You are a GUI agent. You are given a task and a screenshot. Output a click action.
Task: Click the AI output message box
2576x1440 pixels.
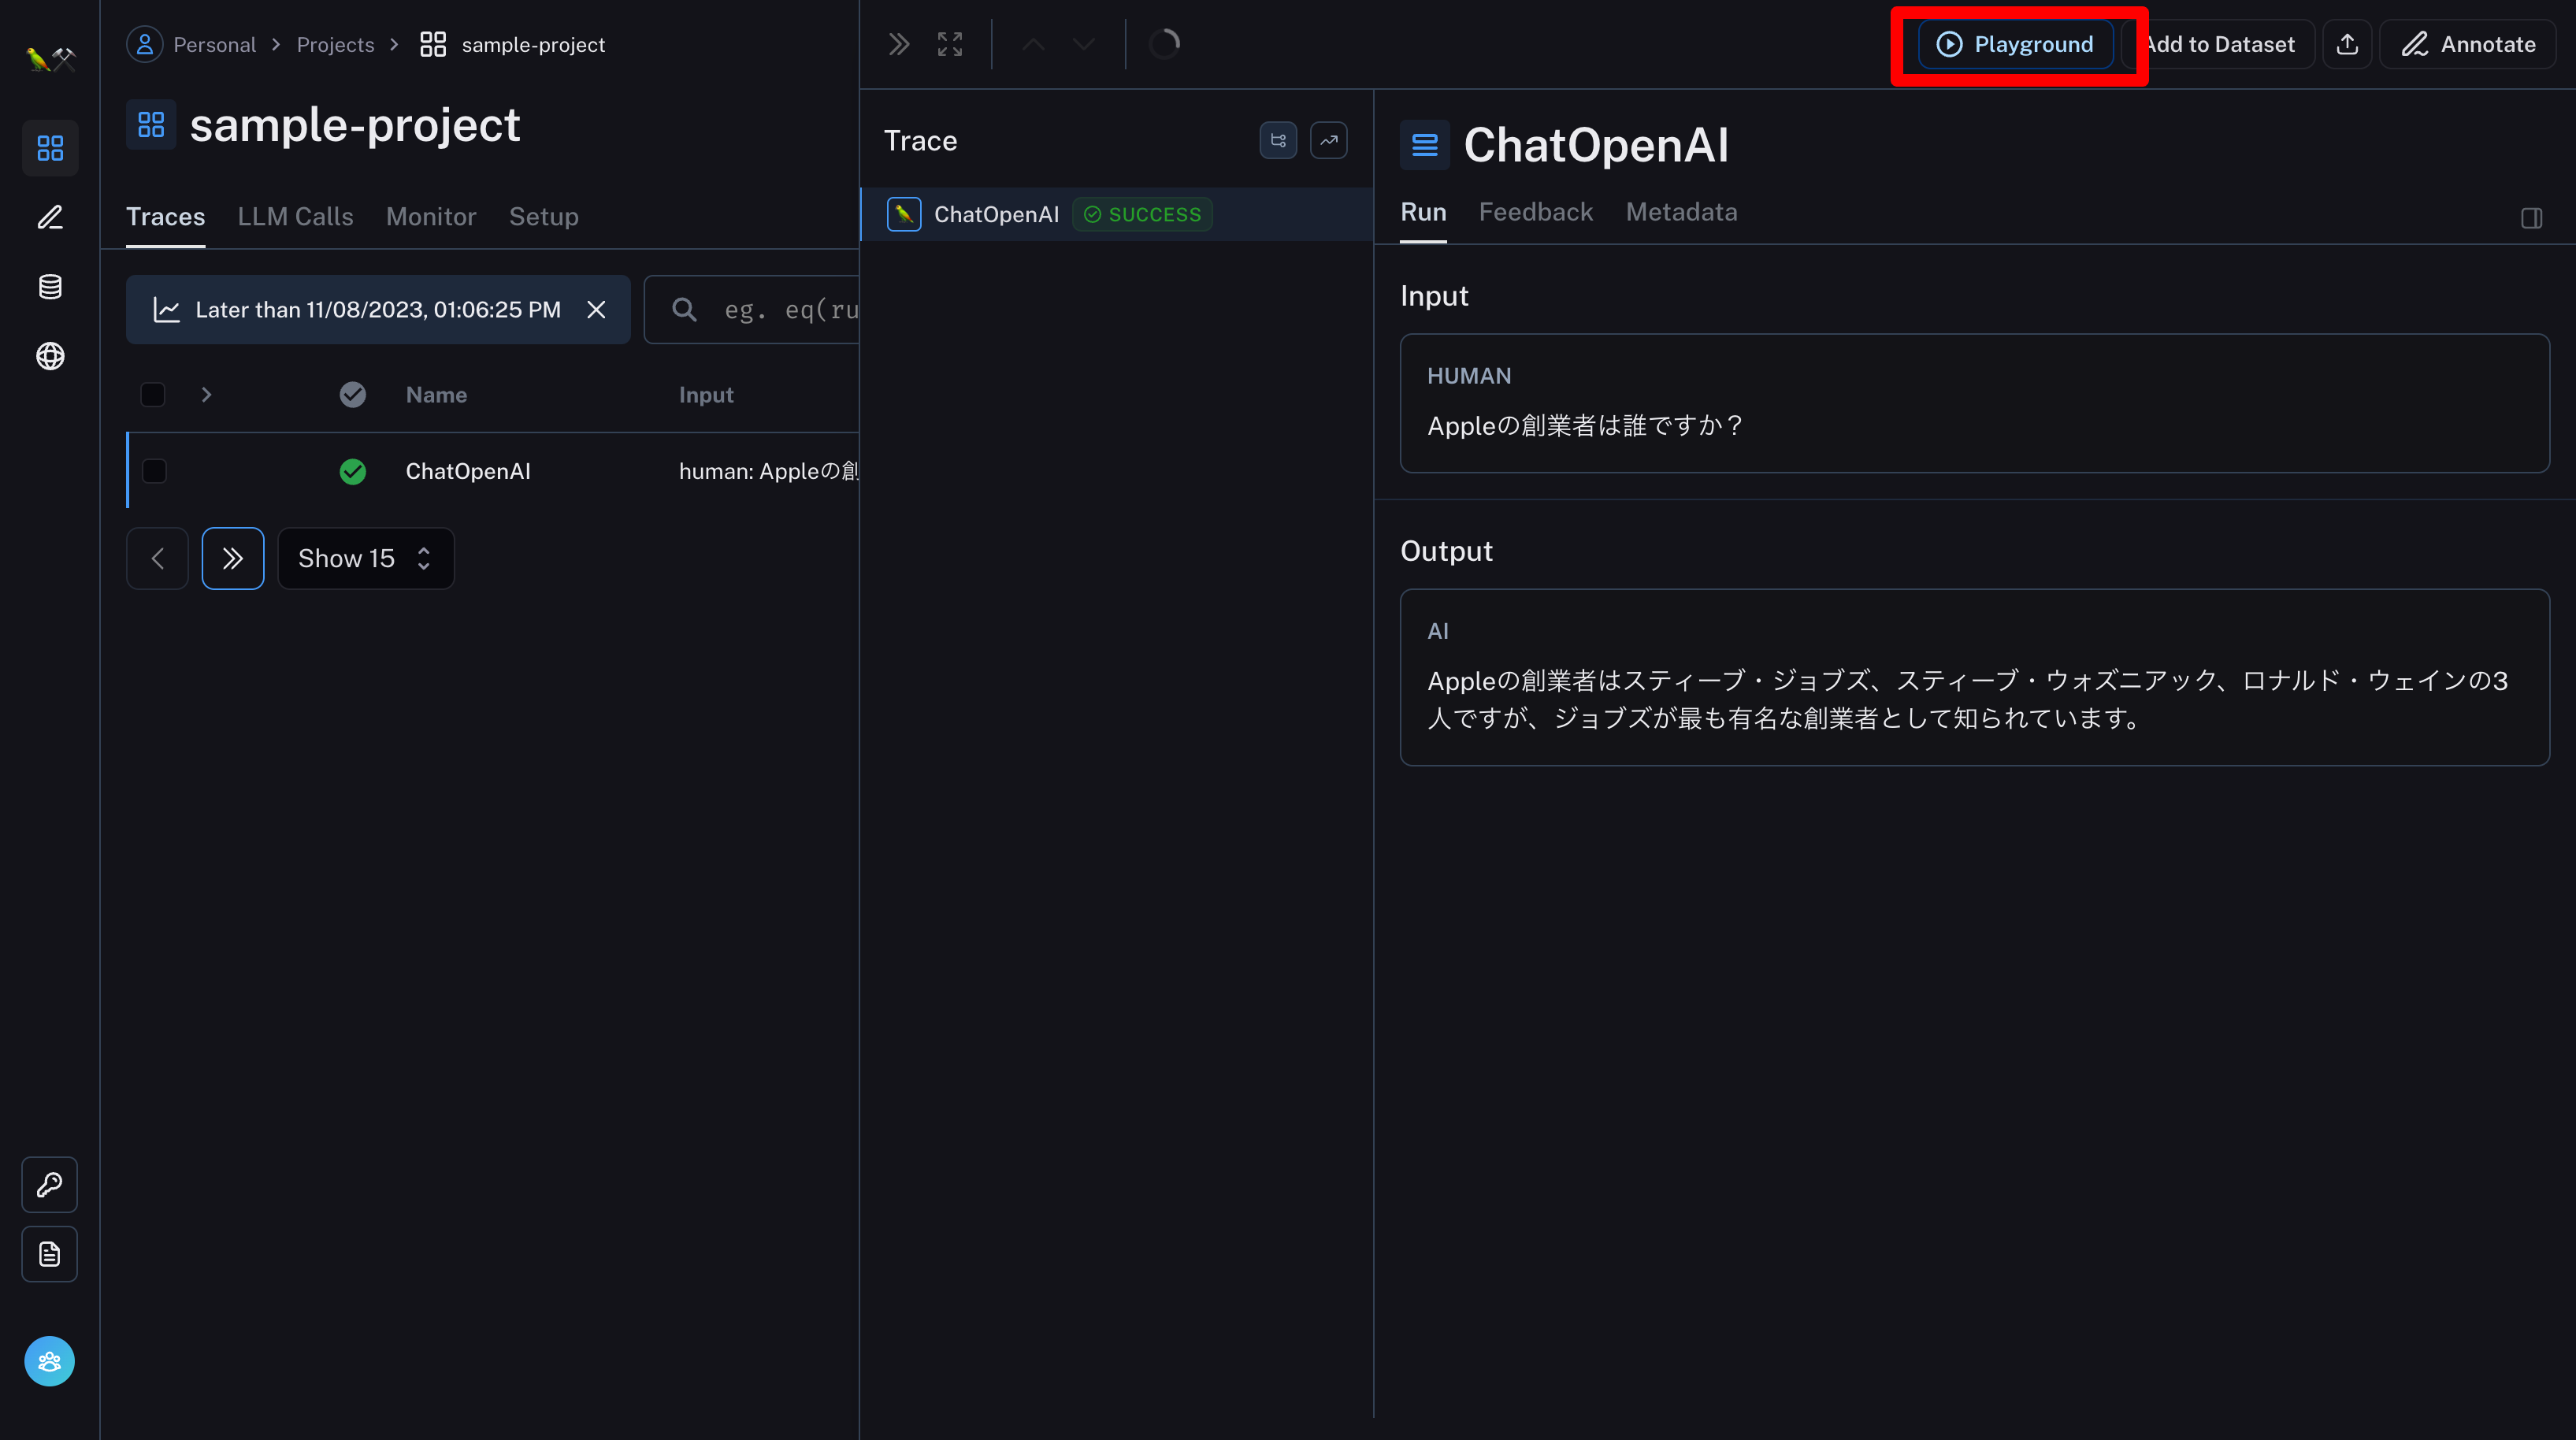click(x=1975, y=677)
